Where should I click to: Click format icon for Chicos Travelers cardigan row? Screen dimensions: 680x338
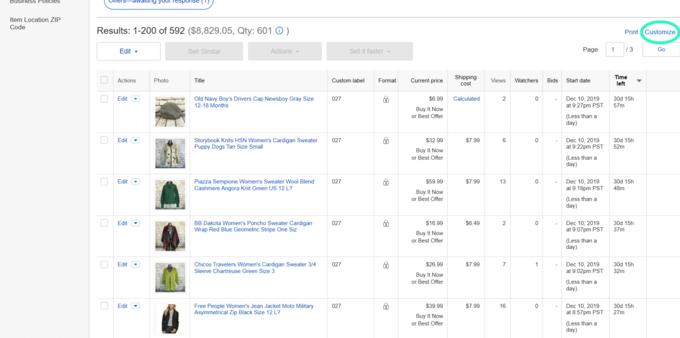(x=386, y=265)
